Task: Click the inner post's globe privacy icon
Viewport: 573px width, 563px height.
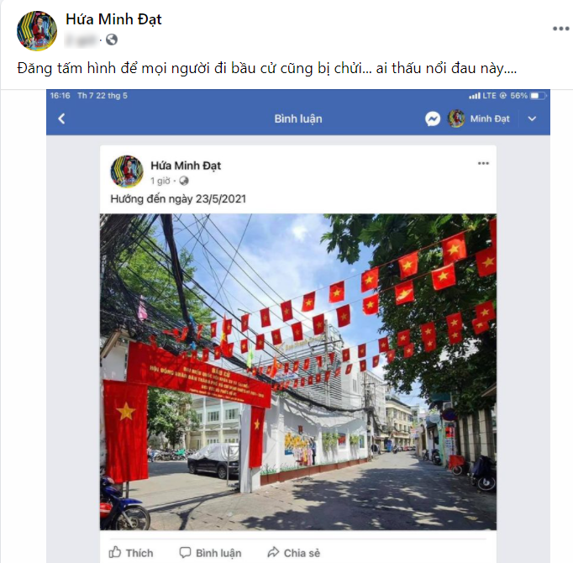Action: tap(183, 181)
